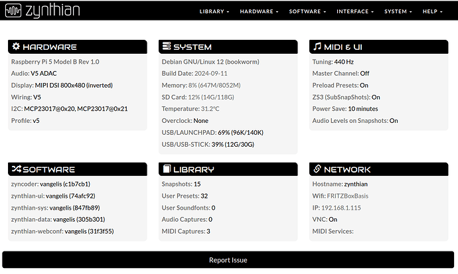Click I2C value MCP23017@0x20, MCP23017@0x21
Viewport: 458px width, 274px height.
point(76,109)
